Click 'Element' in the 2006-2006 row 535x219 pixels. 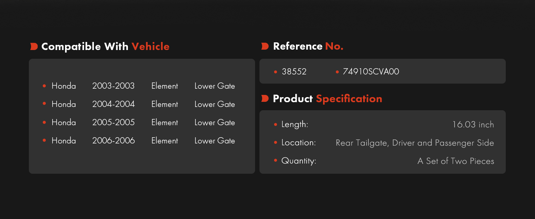pyautogui.click(x=164, y=141)
